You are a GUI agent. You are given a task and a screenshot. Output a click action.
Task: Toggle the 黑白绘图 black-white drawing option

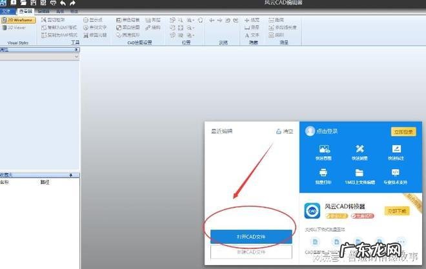pos(128,27)
